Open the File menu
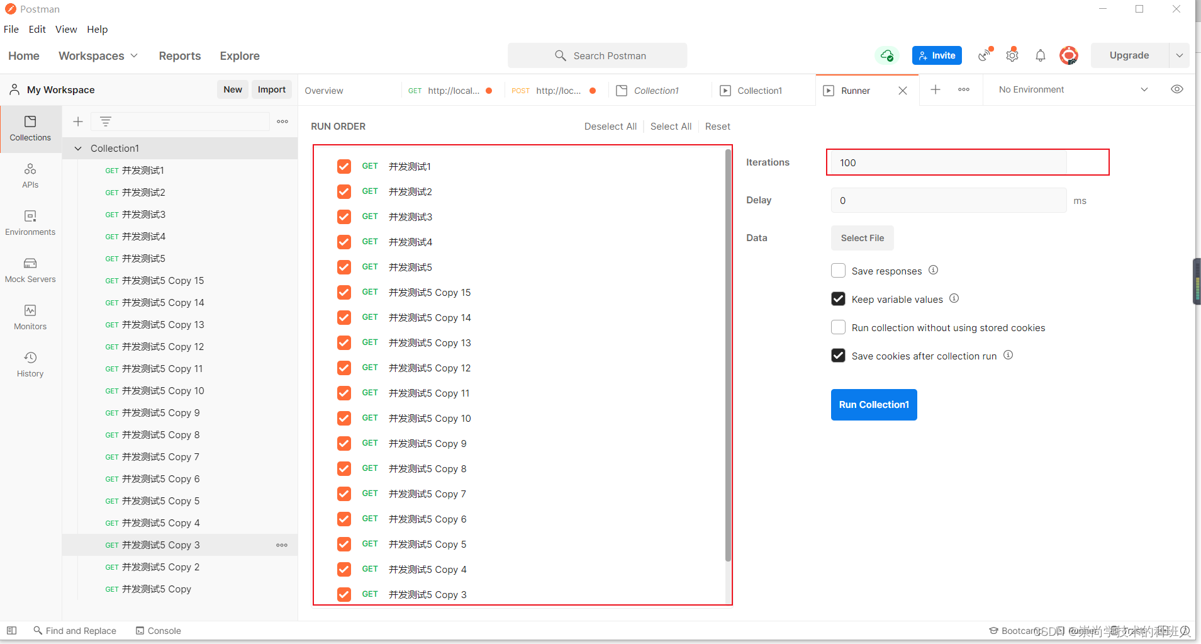The height and width of the screenshot is (644, 1201). click(x=11, y=29)
